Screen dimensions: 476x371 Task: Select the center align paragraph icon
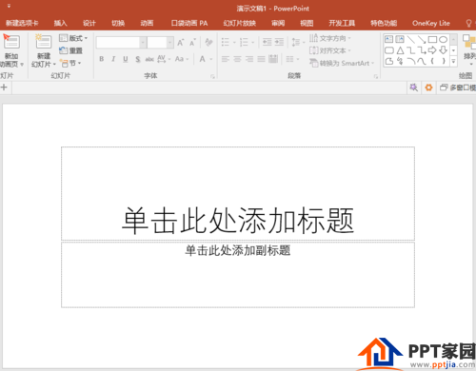pyautogui.click(x=237, y=59)
